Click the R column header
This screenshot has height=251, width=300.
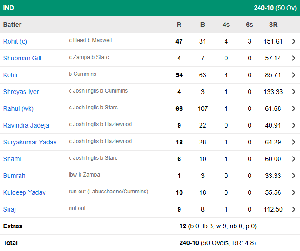(179, 25)
